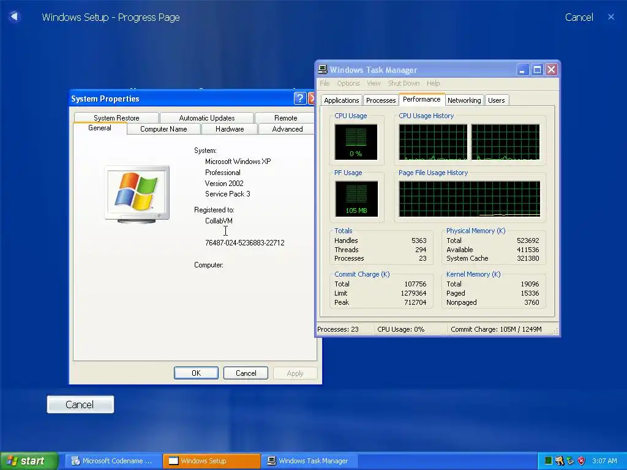Screen dimensions: 627x470
Task: Switch to the Processes tab
Action: click(381, 100)
